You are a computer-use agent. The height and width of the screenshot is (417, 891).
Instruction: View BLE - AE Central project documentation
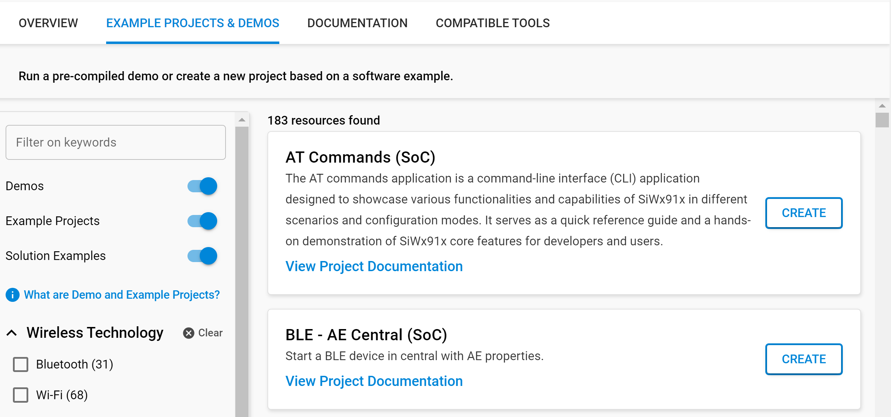(x=374, y=381)
